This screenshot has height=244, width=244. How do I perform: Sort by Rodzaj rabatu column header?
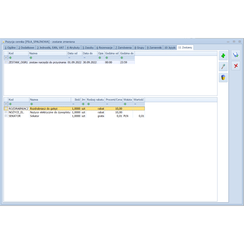click(x=95, y=100)
